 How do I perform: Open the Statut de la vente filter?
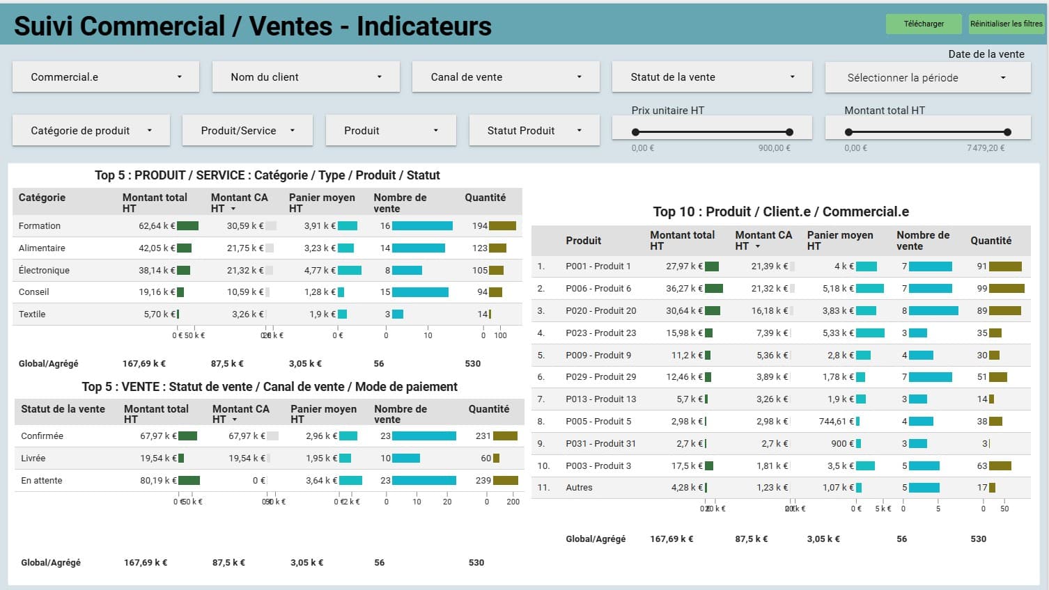point(712,77)
